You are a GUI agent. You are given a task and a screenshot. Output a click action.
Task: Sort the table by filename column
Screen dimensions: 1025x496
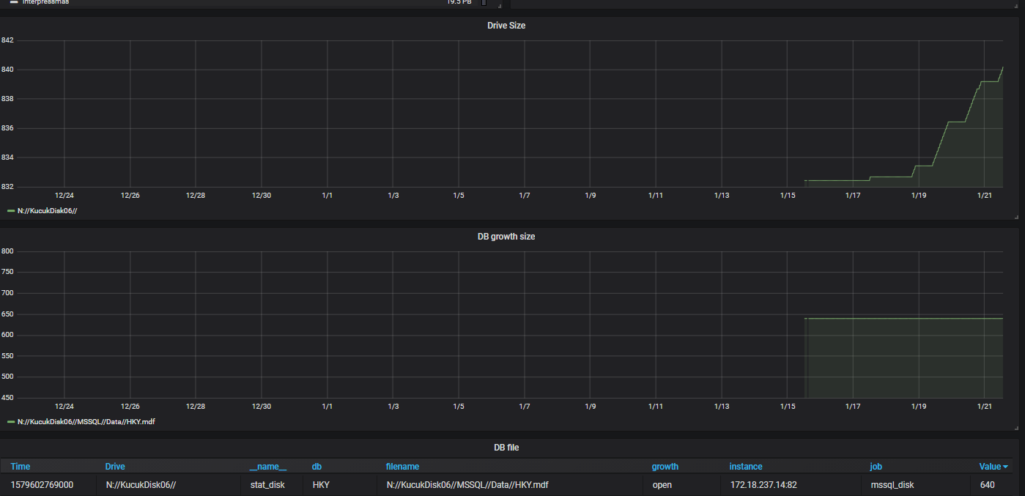tap(403, 467)
